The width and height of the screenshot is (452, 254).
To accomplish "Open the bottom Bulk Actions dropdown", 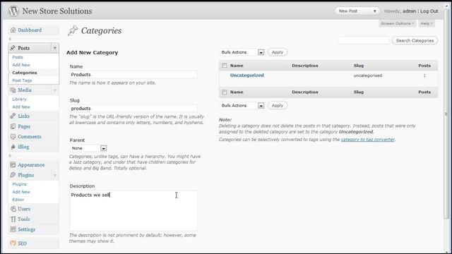I will (x=242, y=106).
